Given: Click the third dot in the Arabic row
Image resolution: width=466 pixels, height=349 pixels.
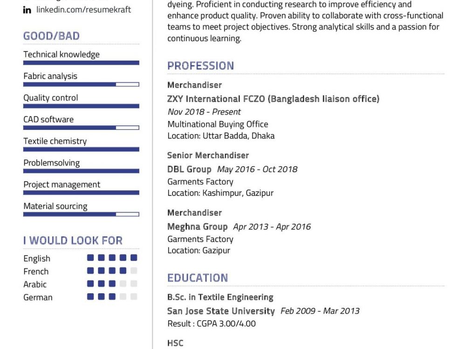Looking at the screenshot, I should click(x=112, y=284).
